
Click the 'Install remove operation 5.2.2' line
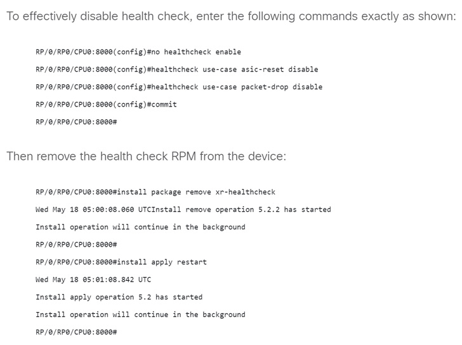tap(183, 209)
